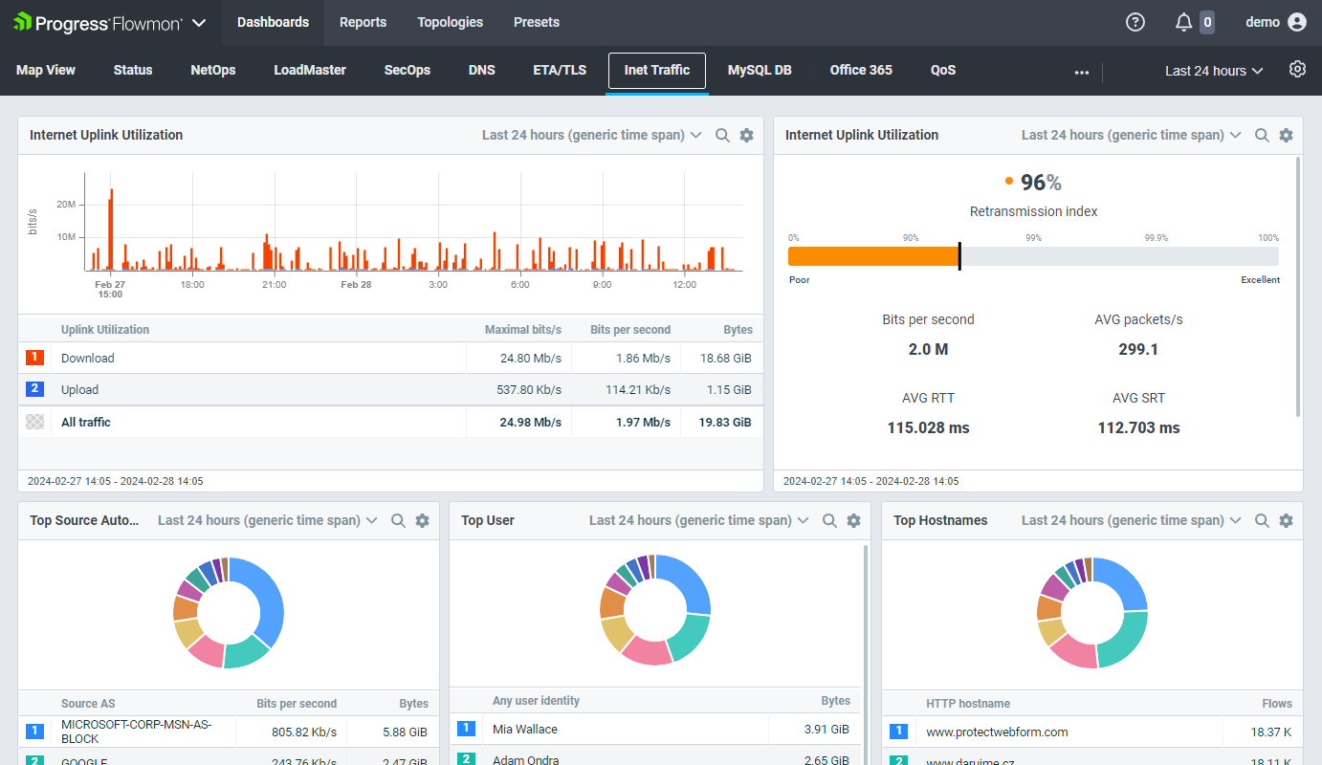
Task: Open settings gear of Top Hostnames widget
Action: pos(1286,521)
